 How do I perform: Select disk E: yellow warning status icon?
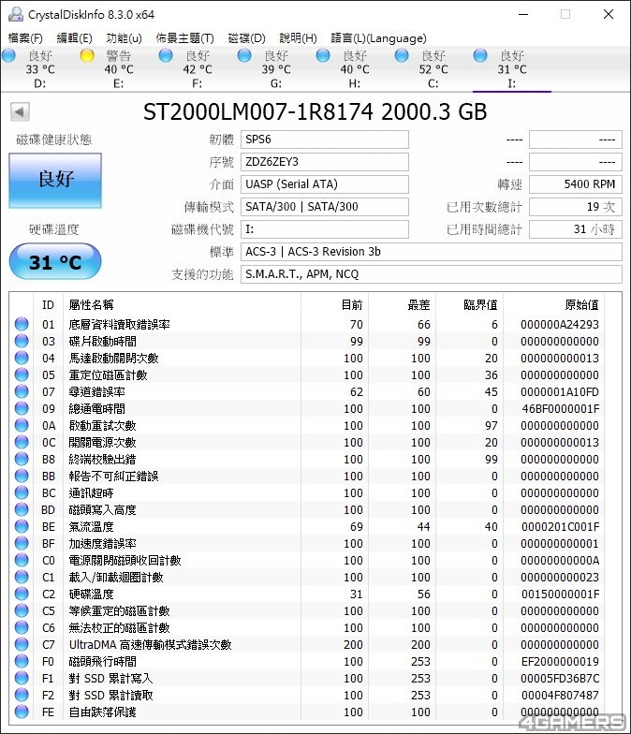87,56
